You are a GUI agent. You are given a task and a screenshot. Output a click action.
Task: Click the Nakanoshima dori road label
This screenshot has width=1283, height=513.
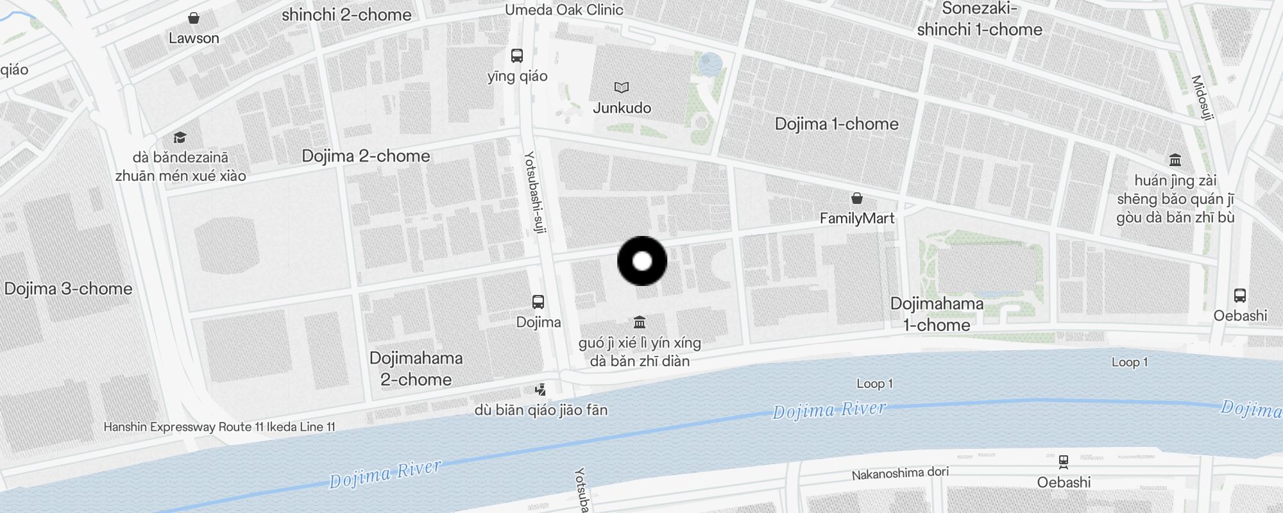pos(900,473)
